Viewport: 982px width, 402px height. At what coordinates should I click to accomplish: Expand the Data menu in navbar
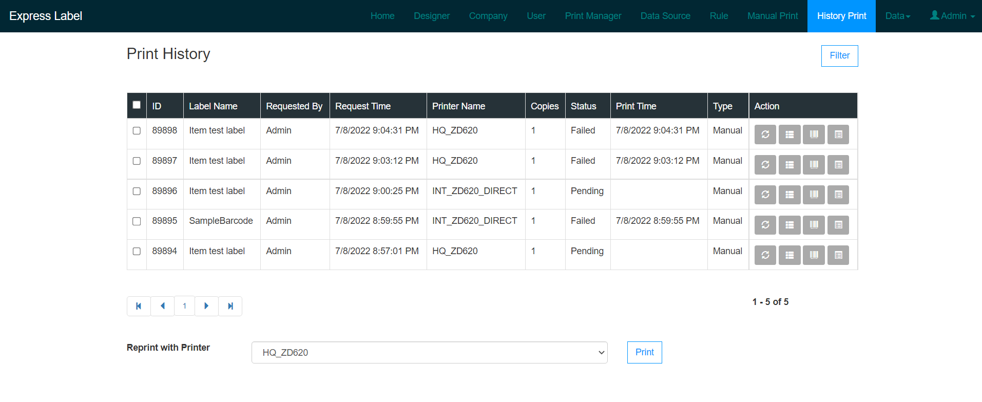point(897,16)
